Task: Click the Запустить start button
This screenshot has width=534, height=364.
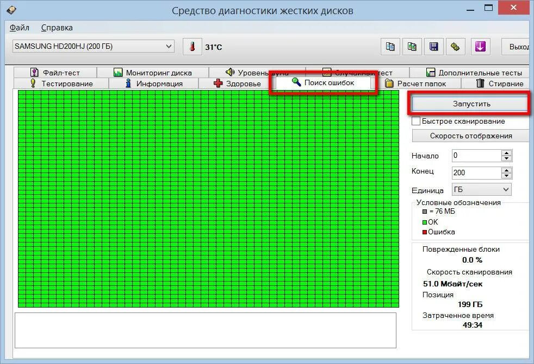Action: 471,104
